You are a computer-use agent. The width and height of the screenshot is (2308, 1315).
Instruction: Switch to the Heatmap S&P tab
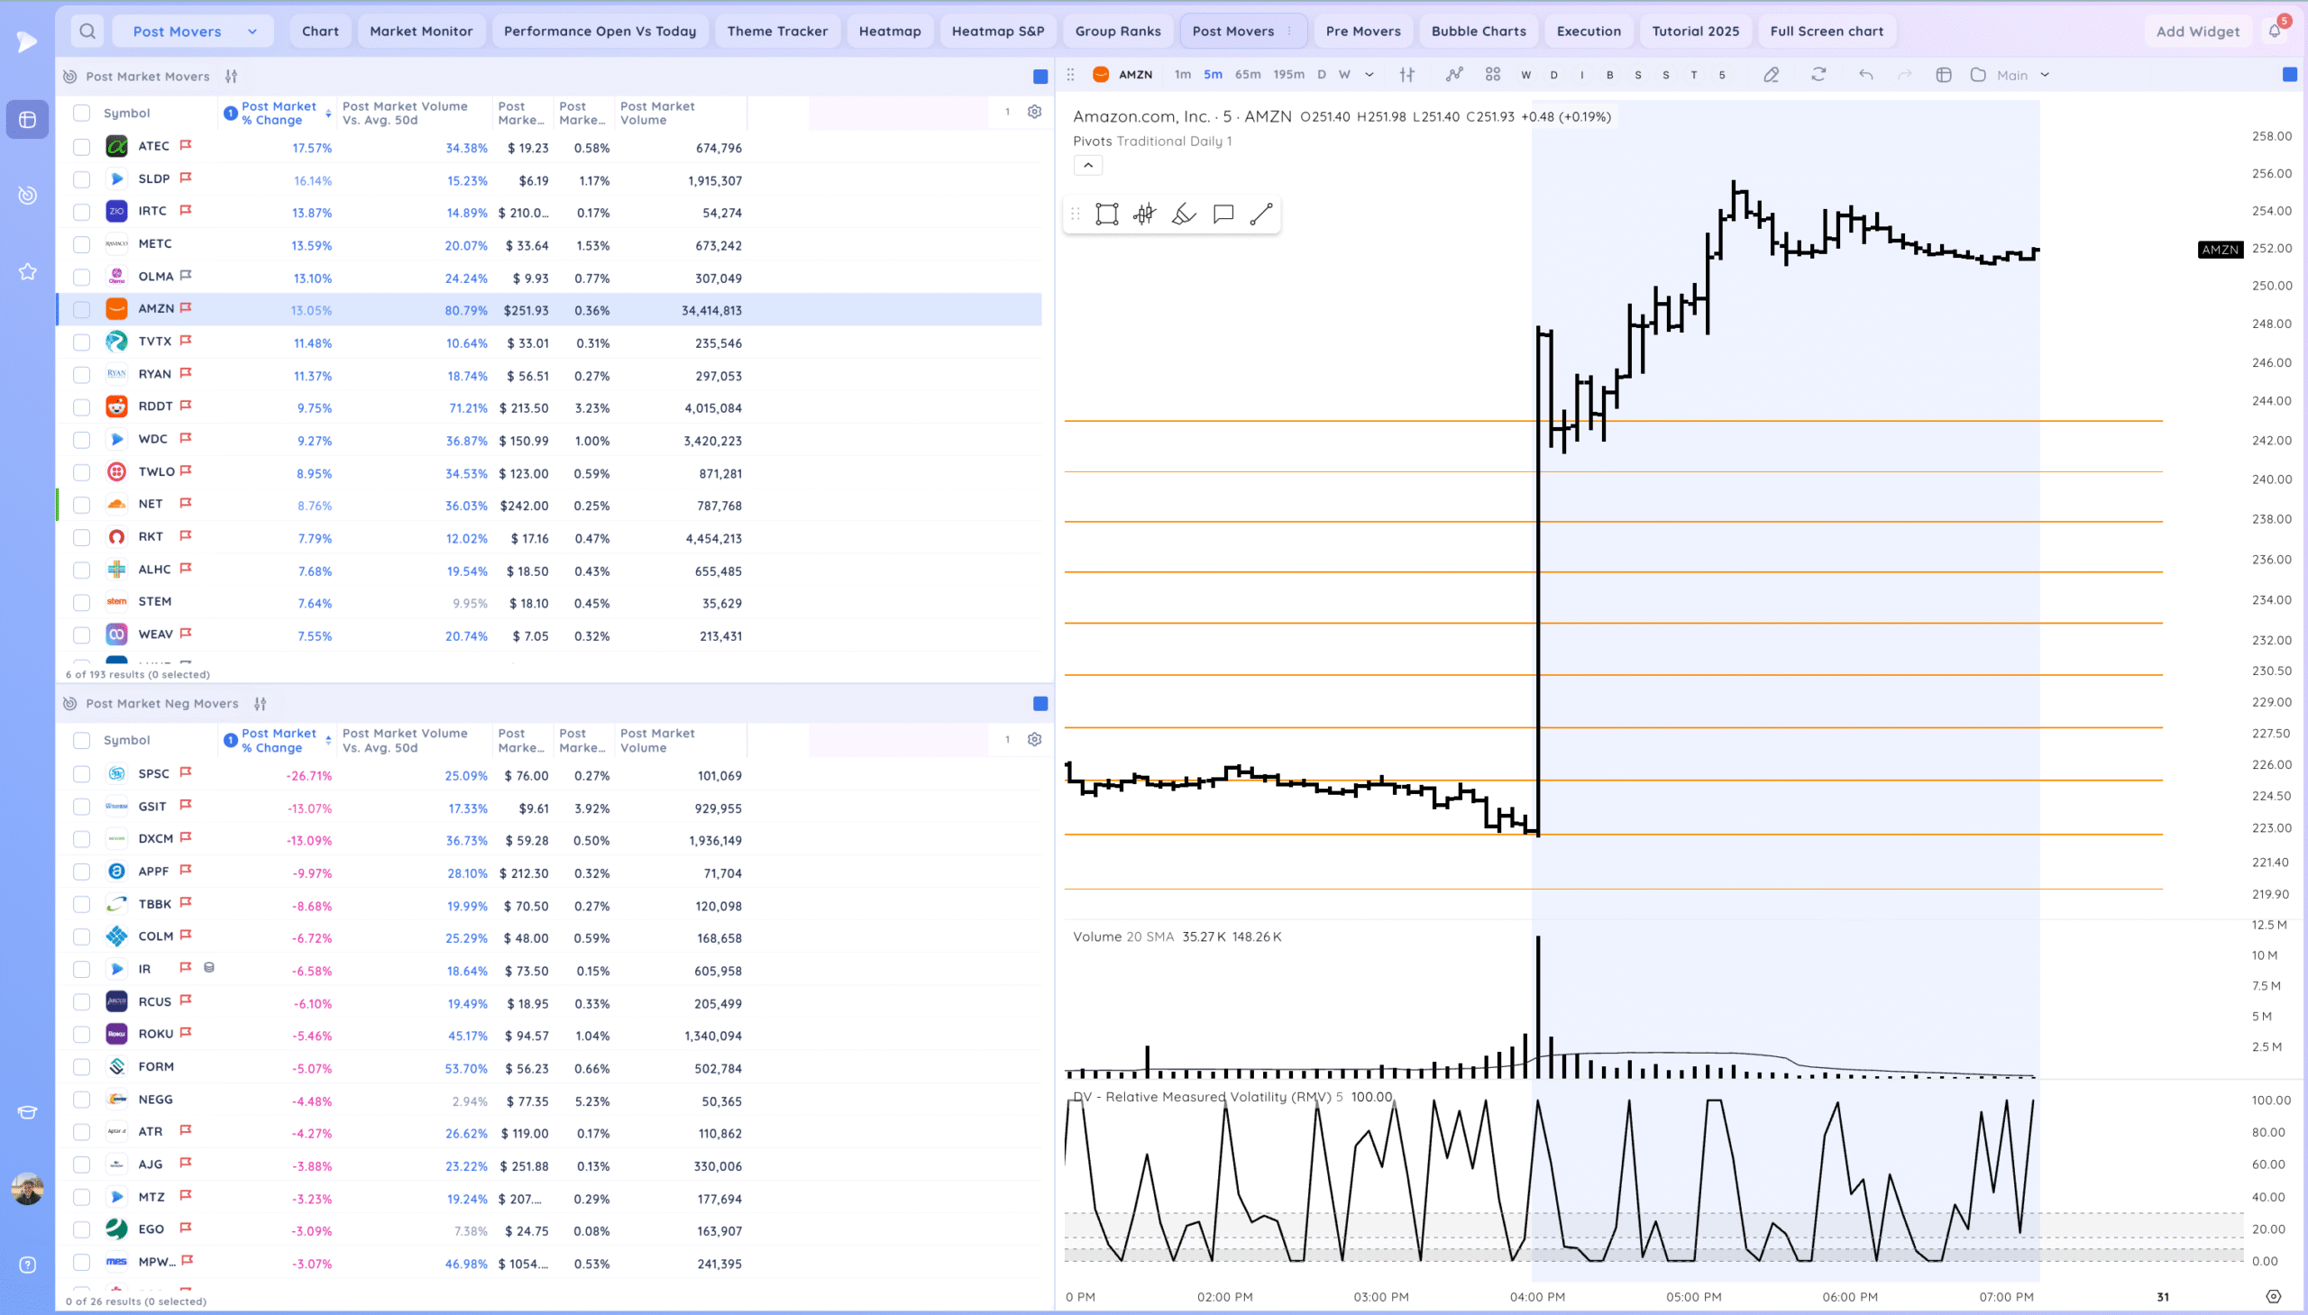[x=997, y=31]
